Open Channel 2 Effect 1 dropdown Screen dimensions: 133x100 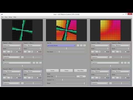[x=12, y=71]
